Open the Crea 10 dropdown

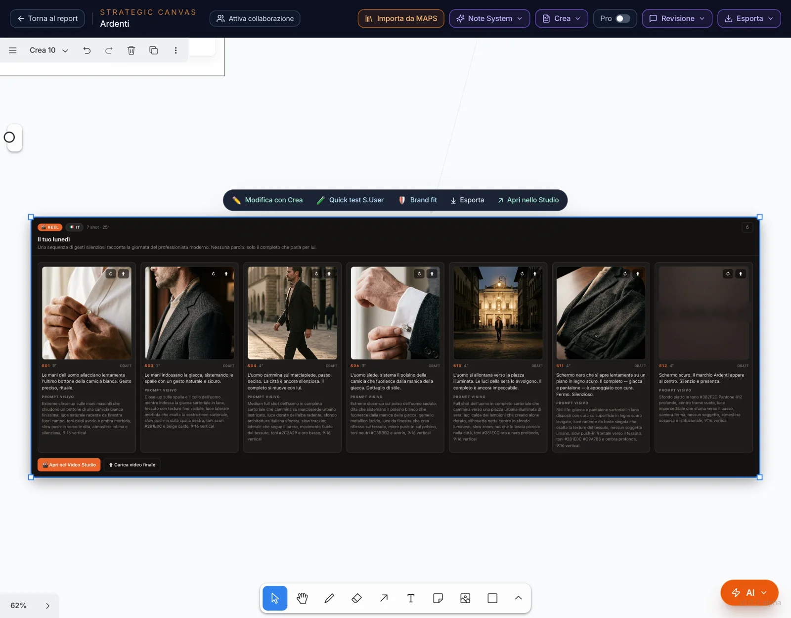click(48, 50)
